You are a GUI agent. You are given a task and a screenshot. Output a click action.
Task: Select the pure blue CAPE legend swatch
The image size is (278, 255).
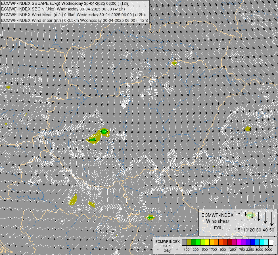(x=253, y=242)
